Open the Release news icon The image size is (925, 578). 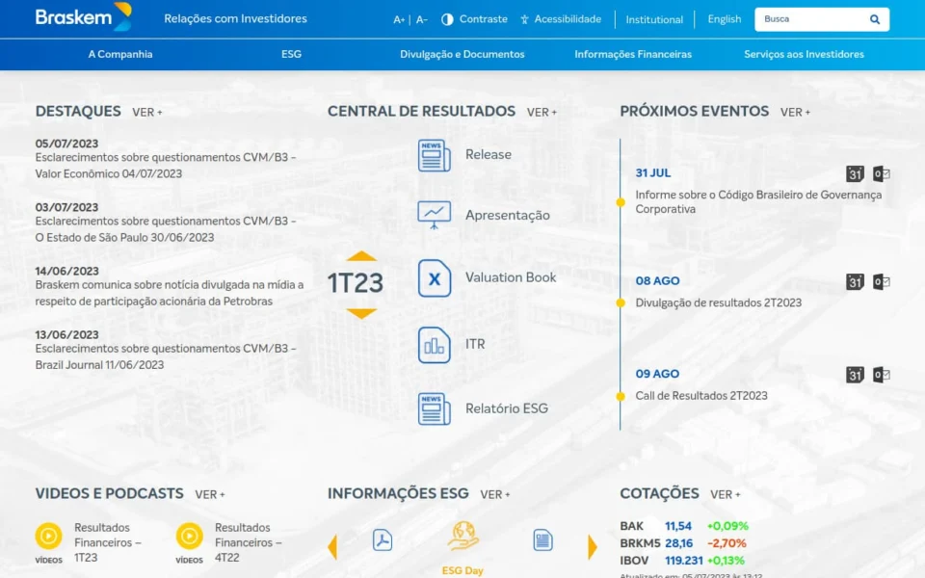pyautogui.click(x=435, y=156)
